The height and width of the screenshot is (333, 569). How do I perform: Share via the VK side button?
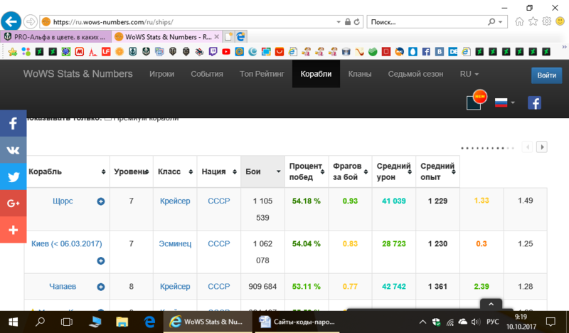(x=13, y=150)
